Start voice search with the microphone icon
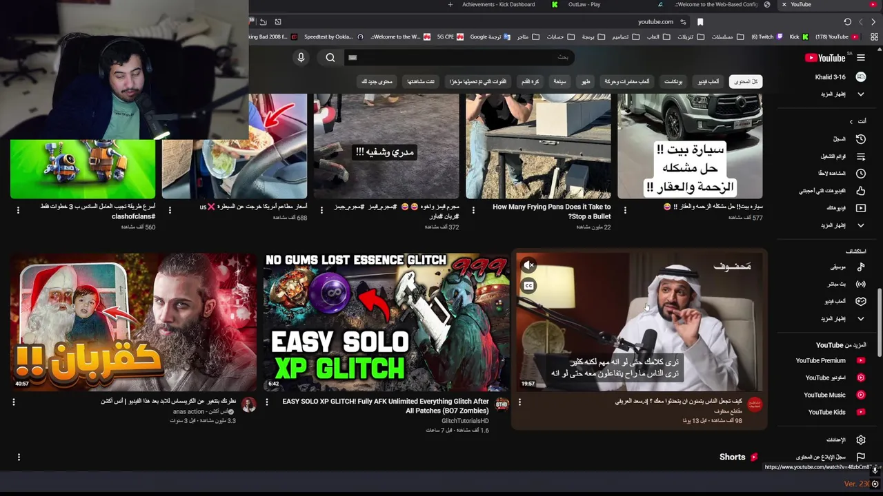Viewport: 883px width, 496px height. [301, 58]
